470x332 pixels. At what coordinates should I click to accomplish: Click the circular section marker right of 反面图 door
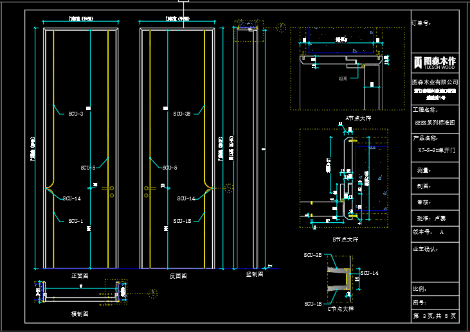tap(230, 188)
